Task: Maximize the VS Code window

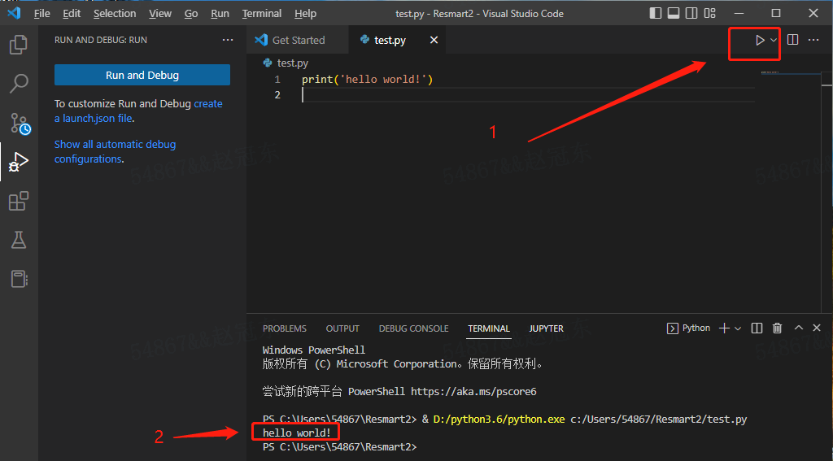Action: (x=776, y=13)
